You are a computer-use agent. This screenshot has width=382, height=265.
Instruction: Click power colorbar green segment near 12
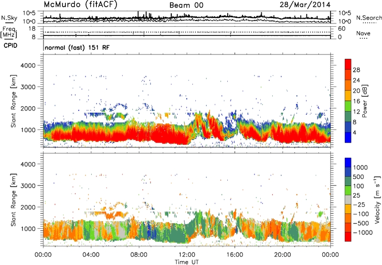coord(348,106)
